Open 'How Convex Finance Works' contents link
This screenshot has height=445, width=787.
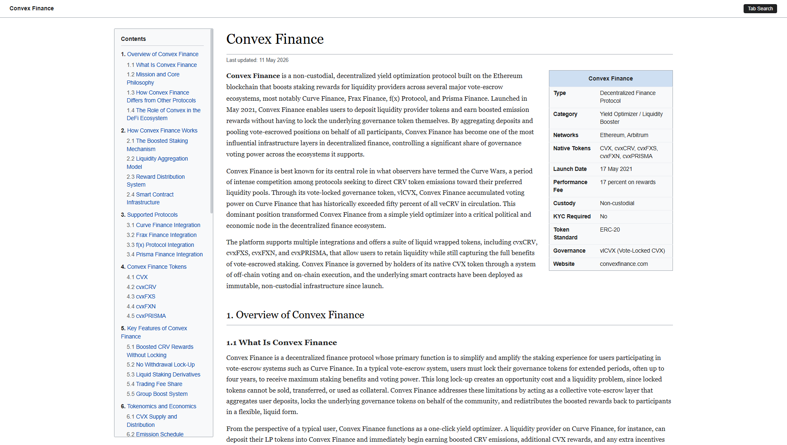[162, 130]
